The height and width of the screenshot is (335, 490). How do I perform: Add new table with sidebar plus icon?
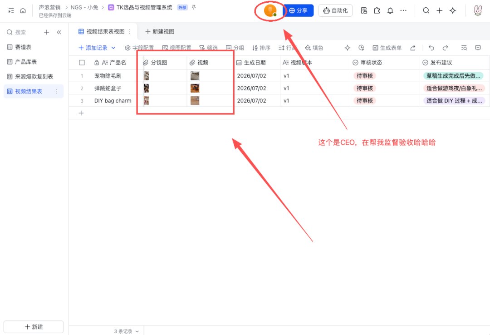click(x=47, y=32)
